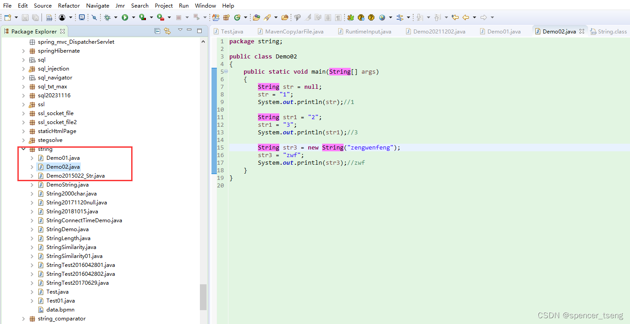Open the Search menu
The image size is (630, 324).
click(140, 5)
